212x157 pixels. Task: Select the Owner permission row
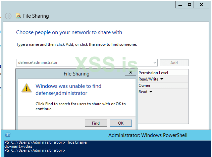click(163, 86)
